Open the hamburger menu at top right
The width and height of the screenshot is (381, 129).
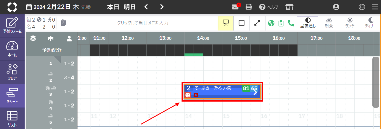(375, 7)
